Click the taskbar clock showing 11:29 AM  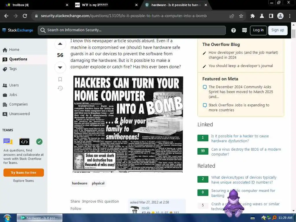click(285, 218)
